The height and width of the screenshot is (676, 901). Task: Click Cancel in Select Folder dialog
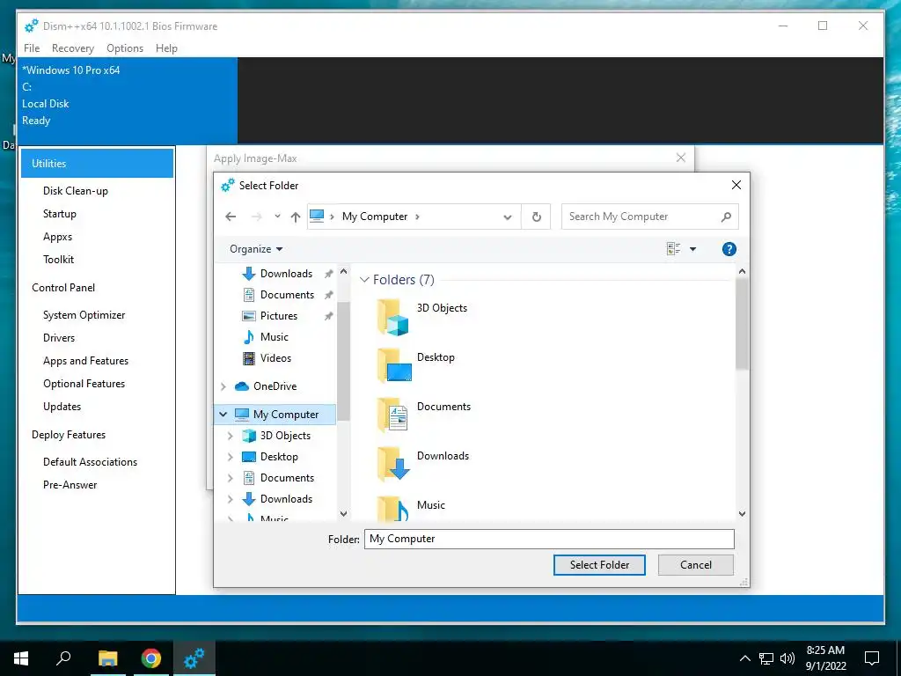coord(696,565)
